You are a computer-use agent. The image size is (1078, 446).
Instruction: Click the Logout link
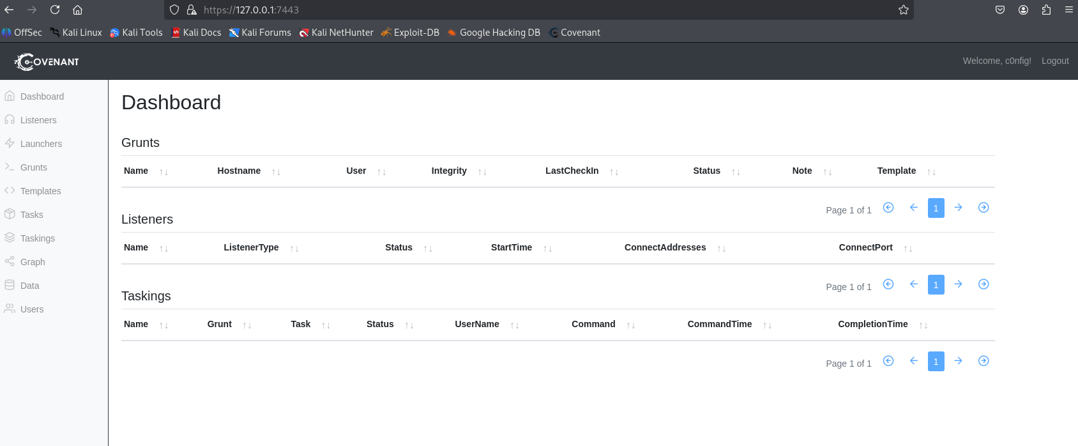[1054, 61]
